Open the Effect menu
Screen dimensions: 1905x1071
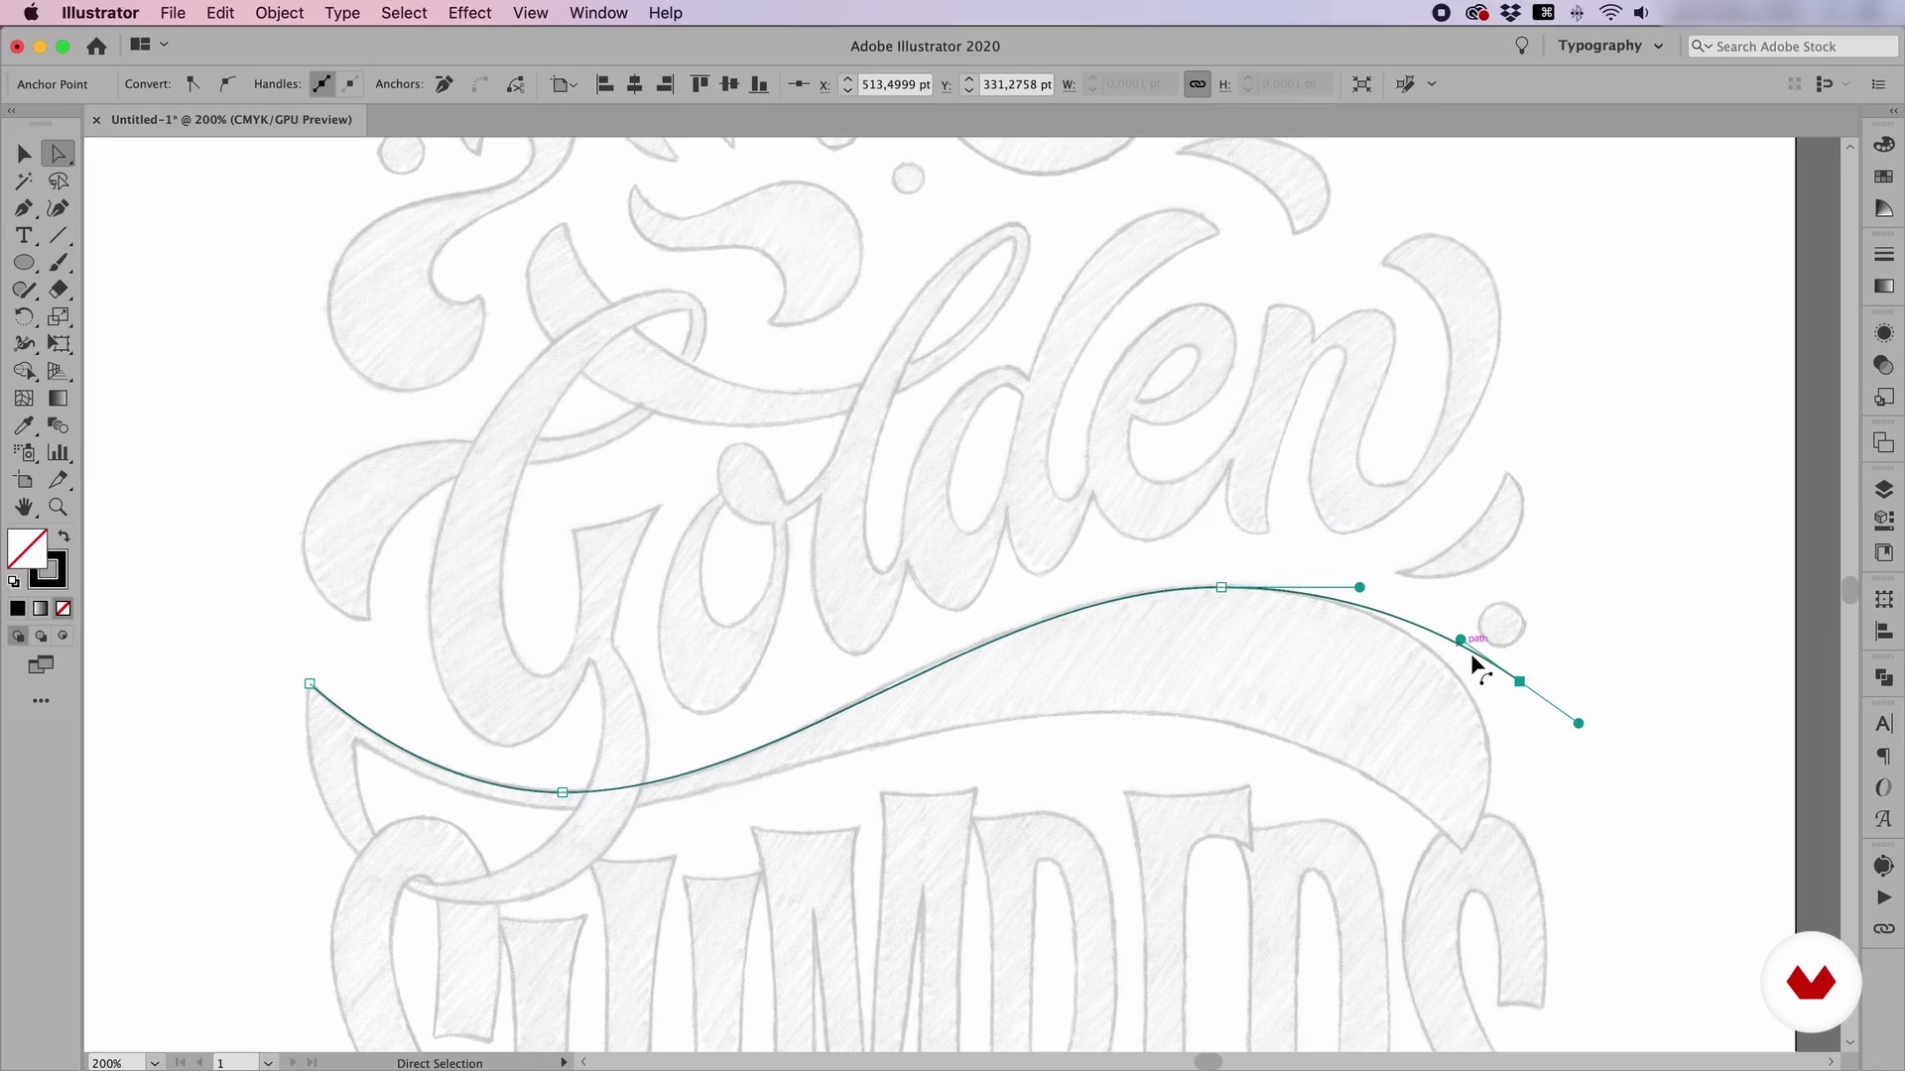point(469,13)
